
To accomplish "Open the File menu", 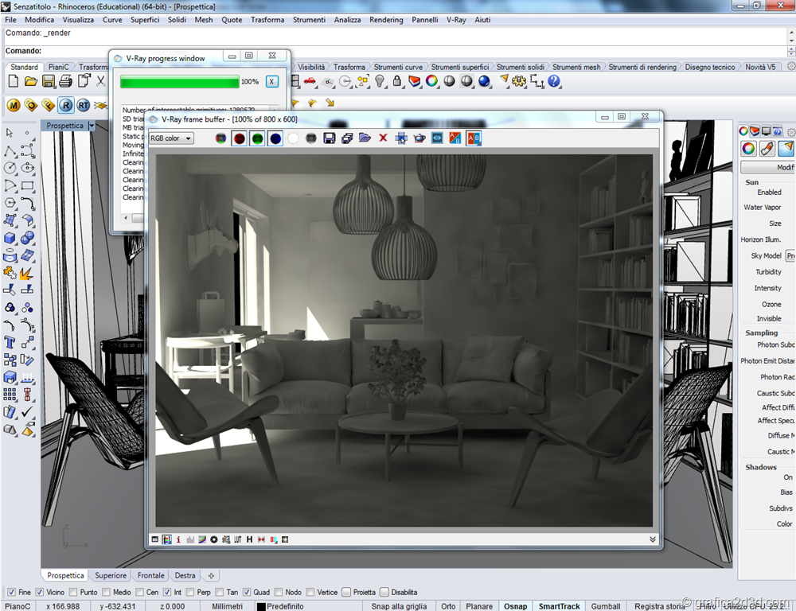I will pyautogui.click(x=10, y=20).
